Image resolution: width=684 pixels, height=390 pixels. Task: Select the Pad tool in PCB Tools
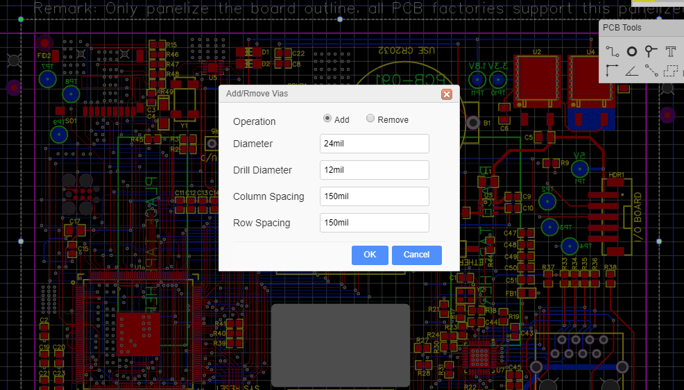[x=632, y=51]
